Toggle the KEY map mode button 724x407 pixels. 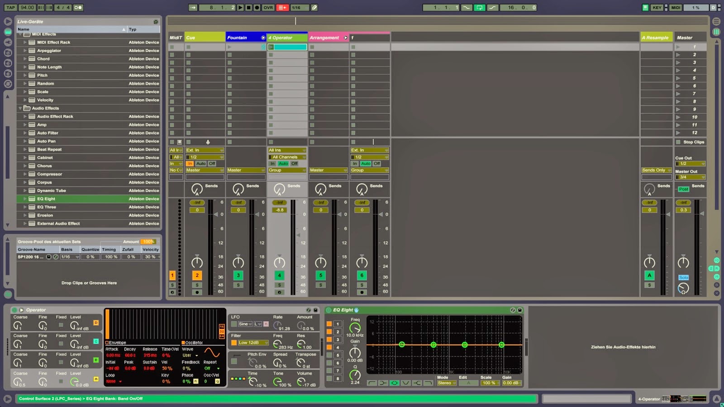(x=657, y=7)
